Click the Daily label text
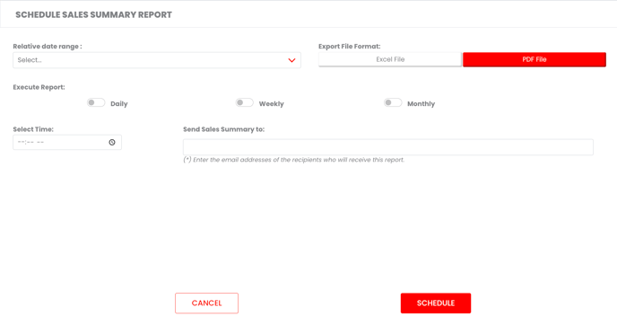Screen dimensions: 617x325 tap(119, 103)
